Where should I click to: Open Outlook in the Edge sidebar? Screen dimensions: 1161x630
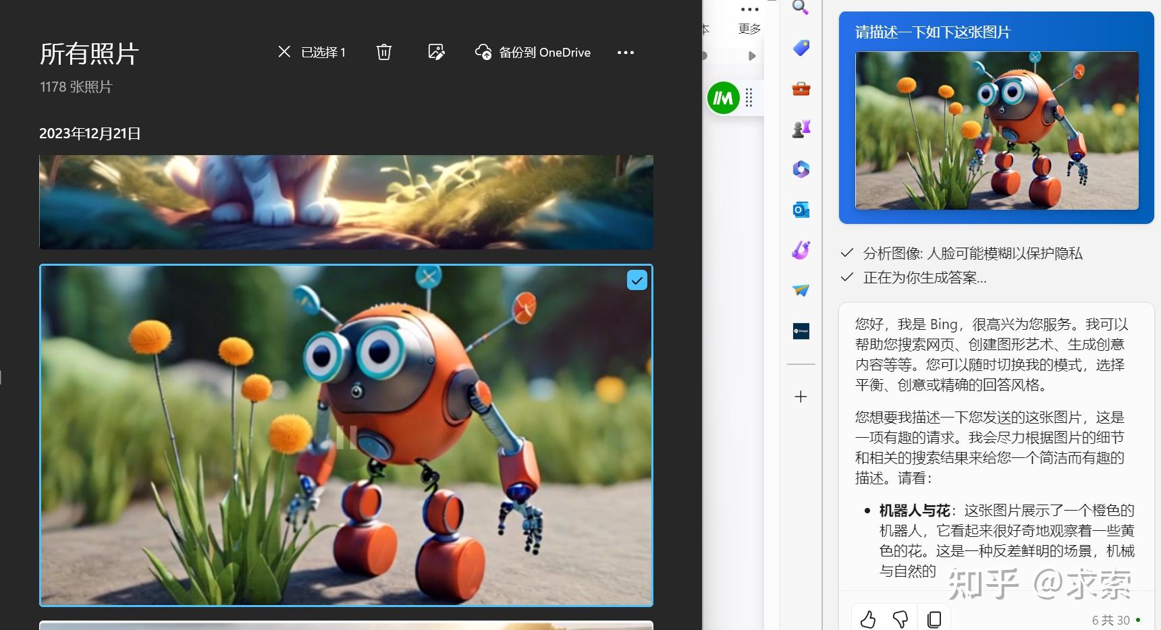pos(801,210)
